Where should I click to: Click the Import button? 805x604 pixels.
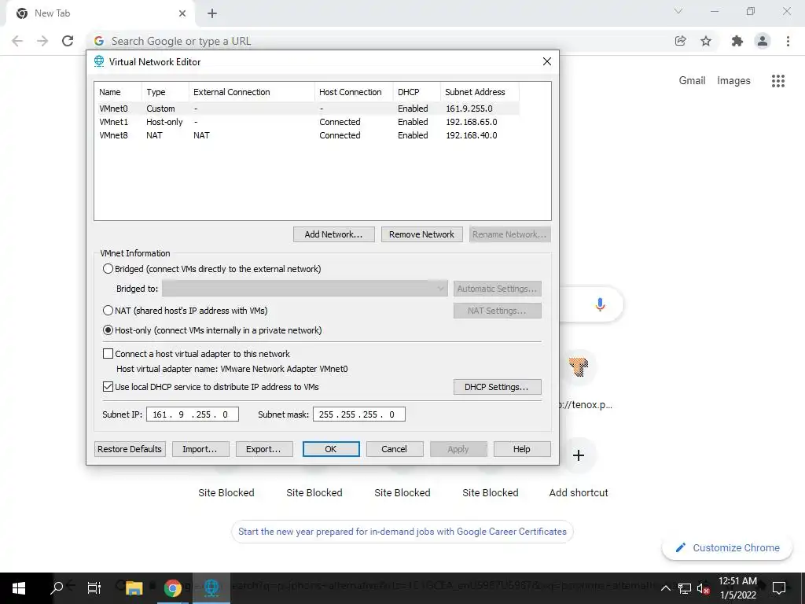(x=200, y=449)
